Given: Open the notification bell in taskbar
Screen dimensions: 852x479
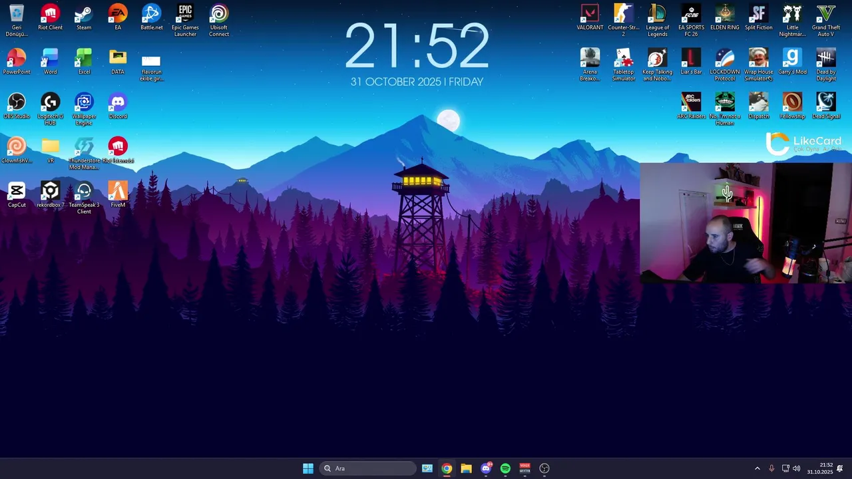Looking at the screenshot, I should coord(840,468).
